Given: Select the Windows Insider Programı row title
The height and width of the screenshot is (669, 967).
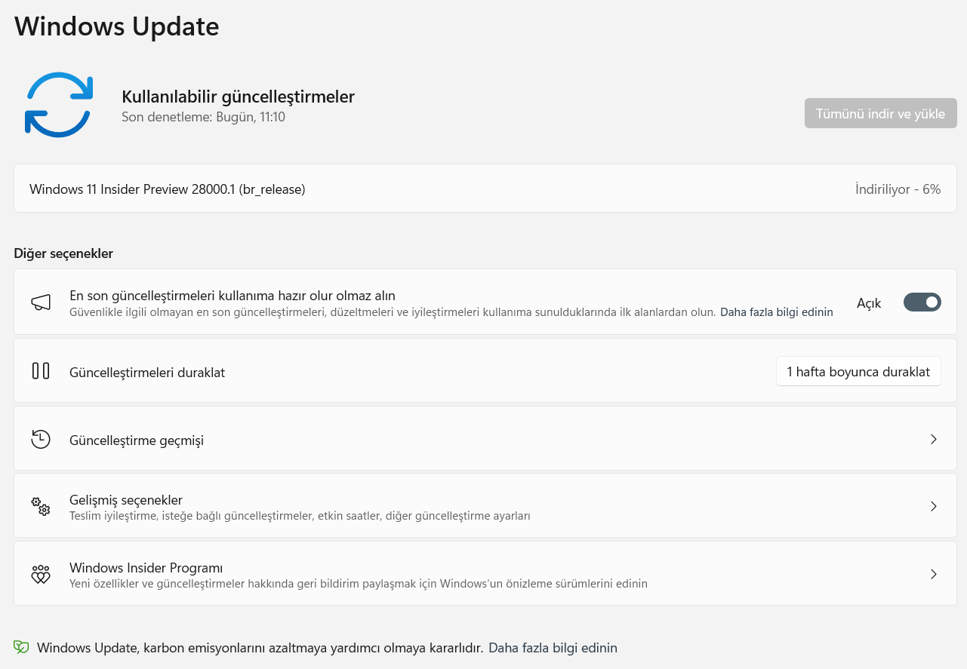Looking at the screenshot, I should (x=146, y=568).
